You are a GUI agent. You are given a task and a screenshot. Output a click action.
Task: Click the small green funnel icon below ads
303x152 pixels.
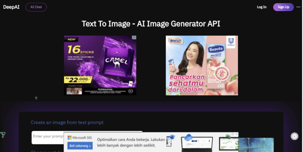click(x=36, y=98)
